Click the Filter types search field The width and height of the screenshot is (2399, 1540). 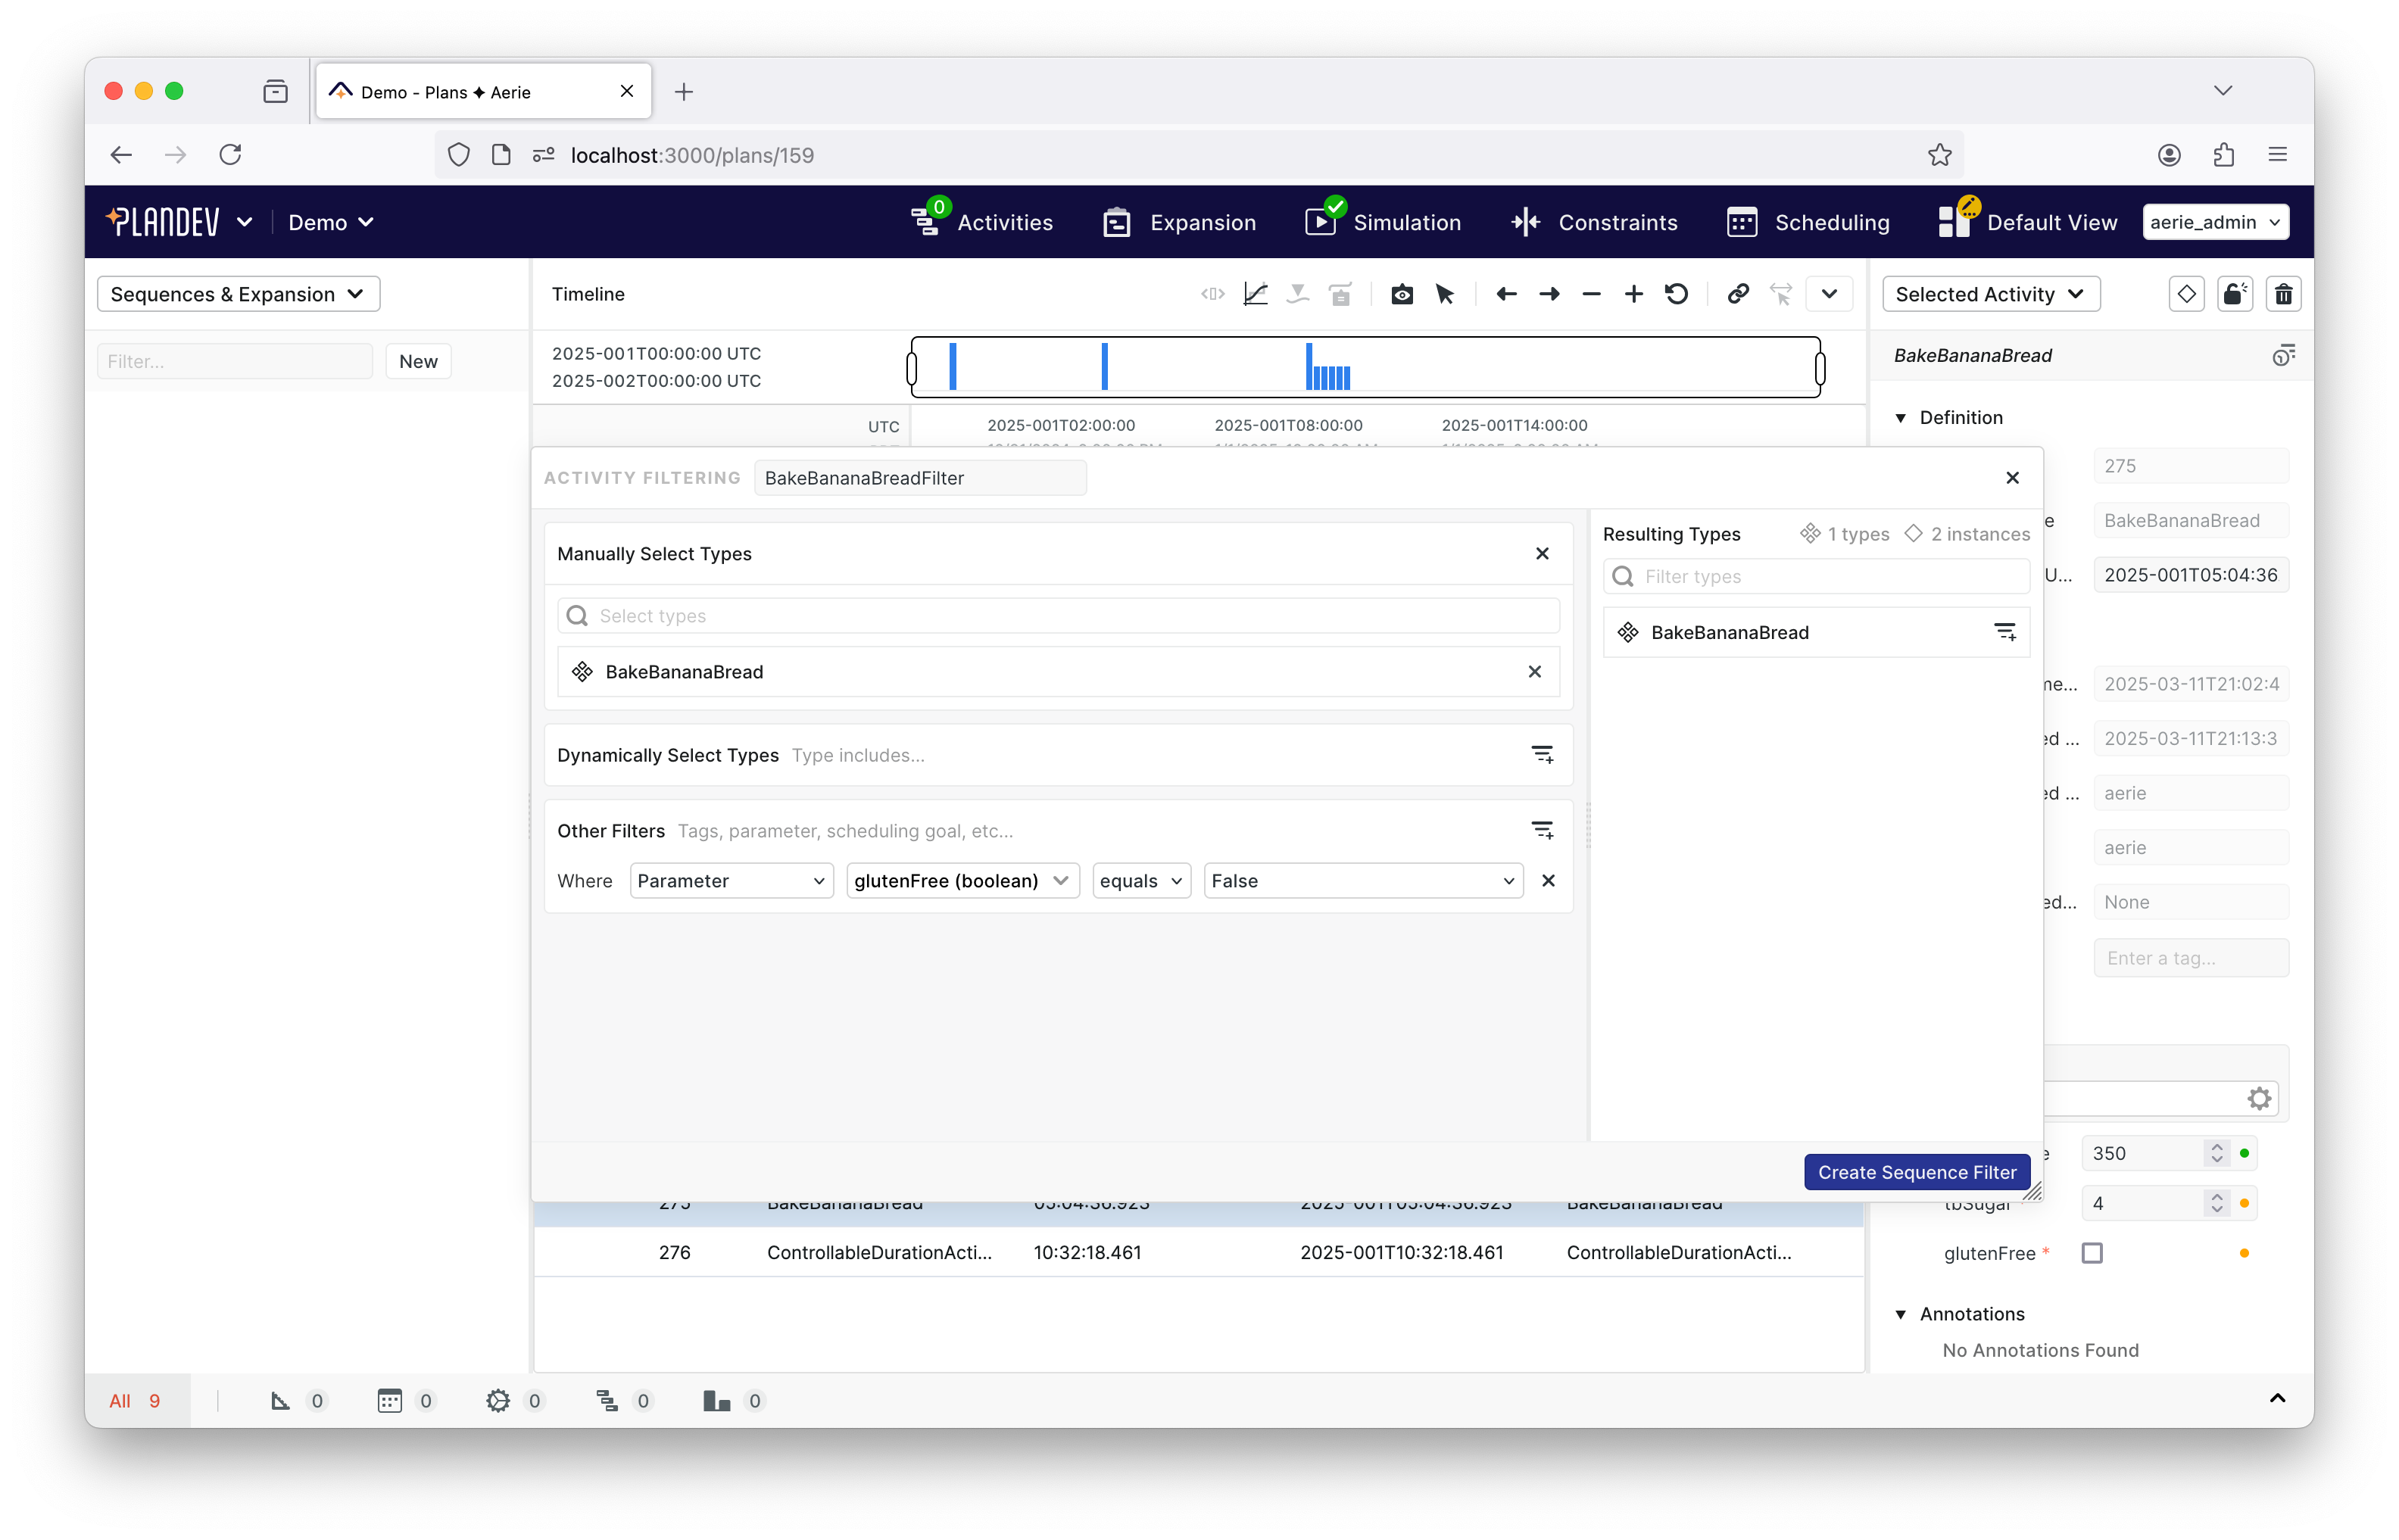(x=1817, y=576)
